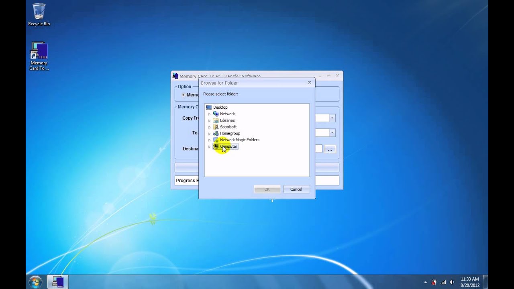Screen dimensions: 514x289
Task: Click the app icon in Memory Card window title
Action: (x=175, y=76)
